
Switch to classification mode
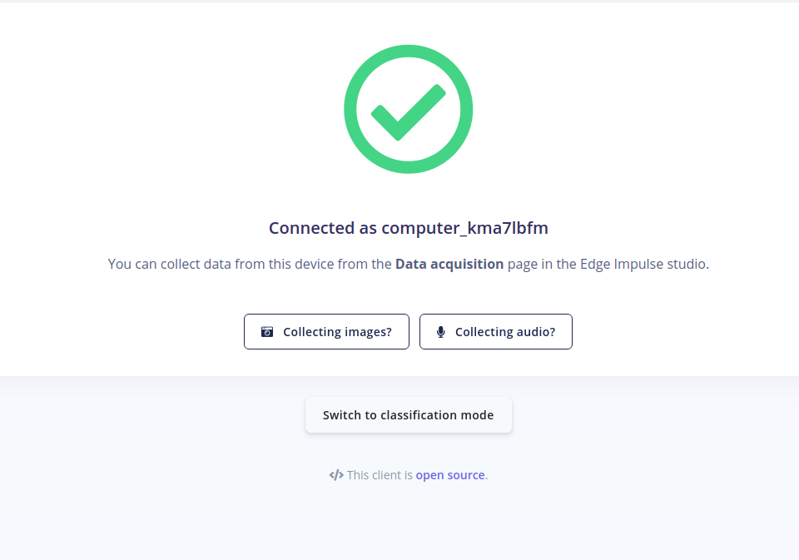point(408,414)
